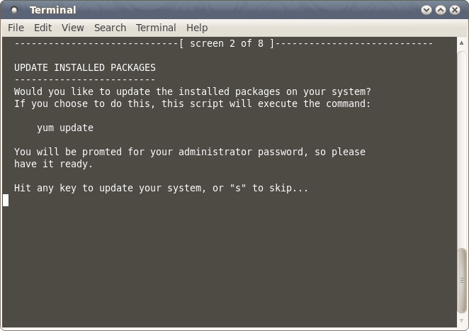
Task: Click the "Hit any key" prompt line
Action: point(161,189)
